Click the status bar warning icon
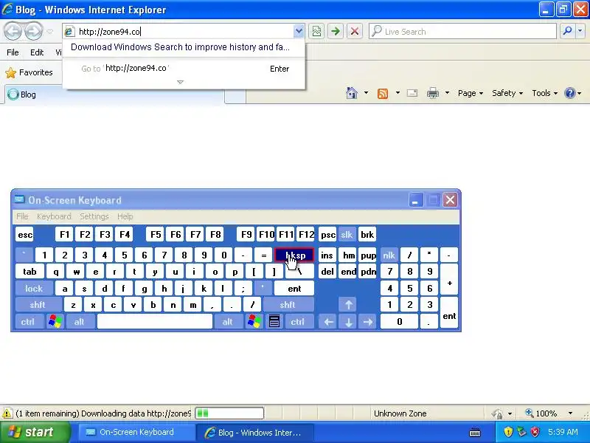The image size is (590, 443). (x=7, y=413)
